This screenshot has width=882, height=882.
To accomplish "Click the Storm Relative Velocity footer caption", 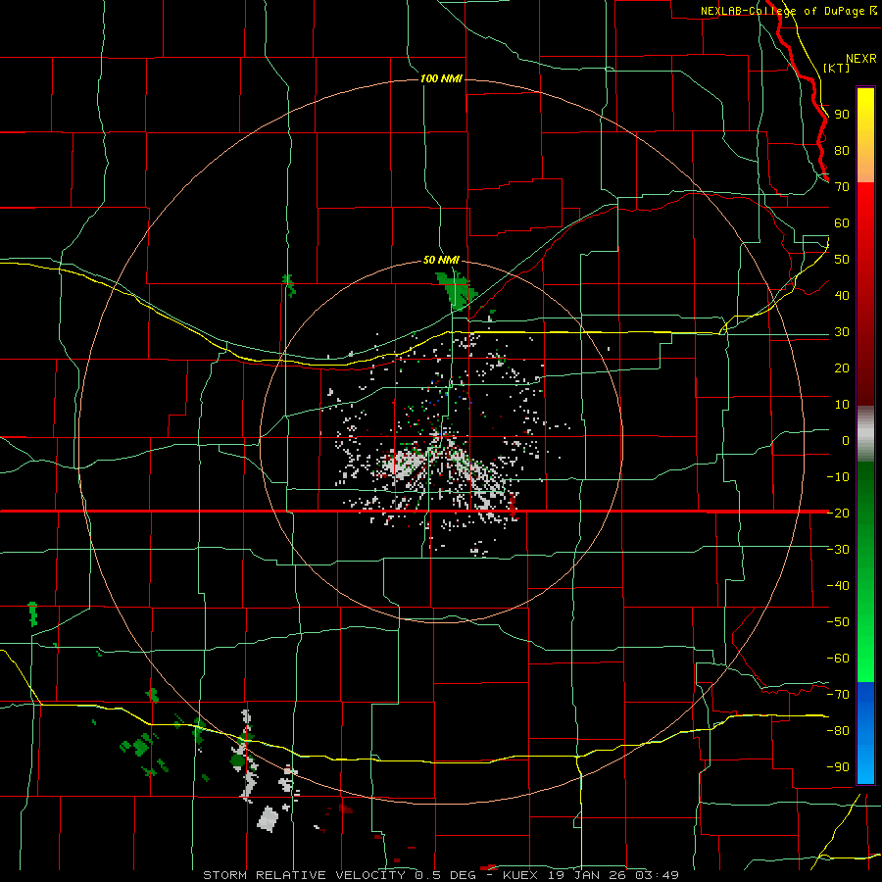I will pyautogui.click(x=441, y=875).
